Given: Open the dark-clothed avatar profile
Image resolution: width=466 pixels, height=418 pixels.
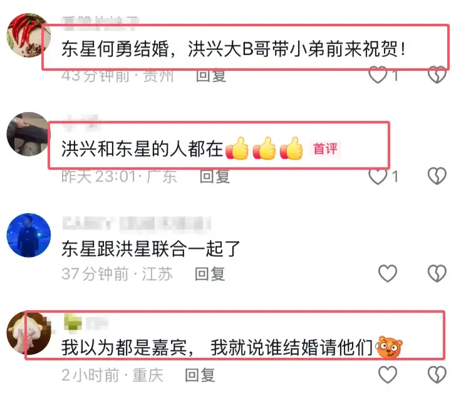Looking at the screenshot, I should pyautogui.click(x=29, y=134).
